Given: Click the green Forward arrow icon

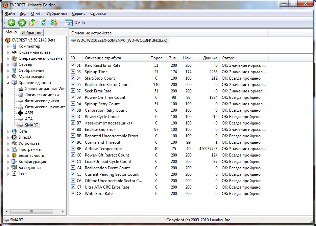Looking at the screenshot, I should point(22,23).
